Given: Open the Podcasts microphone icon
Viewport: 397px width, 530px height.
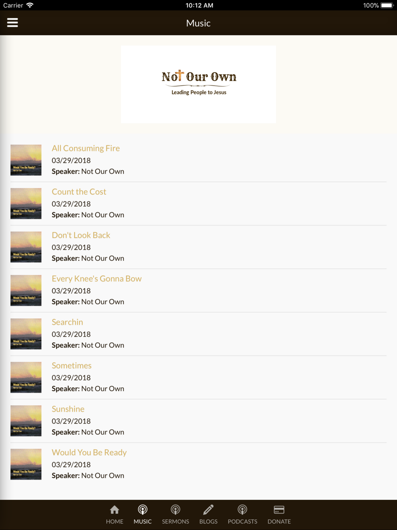Looking at the screenshot, I should click(243, 509).
